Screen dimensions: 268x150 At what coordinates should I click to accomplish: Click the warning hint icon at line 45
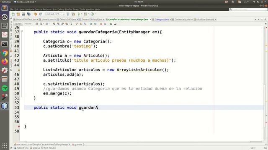click(18, 70)
